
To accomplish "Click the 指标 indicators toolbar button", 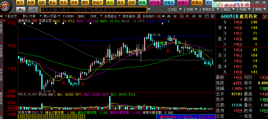I will (81, 16).
